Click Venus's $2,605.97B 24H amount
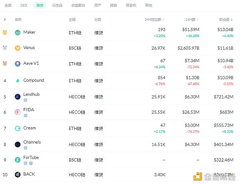Screen dimensions: 240x185 [188, 48]
